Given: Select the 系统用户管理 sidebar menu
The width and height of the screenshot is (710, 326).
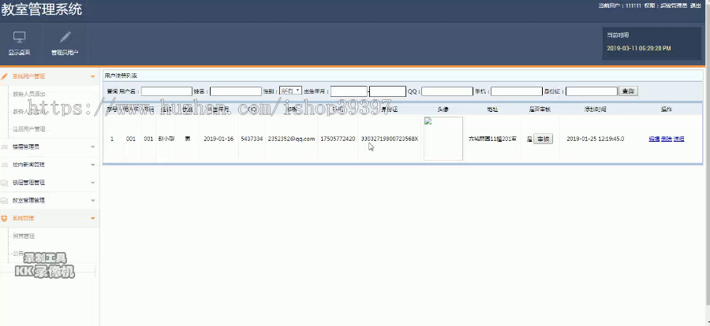Looking at the screenshot, I should [x=28, y=76].
